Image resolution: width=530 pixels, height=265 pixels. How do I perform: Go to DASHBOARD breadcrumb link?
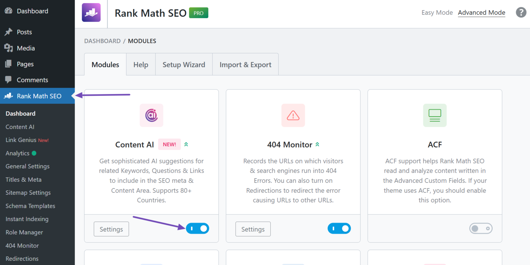[102, 41]
